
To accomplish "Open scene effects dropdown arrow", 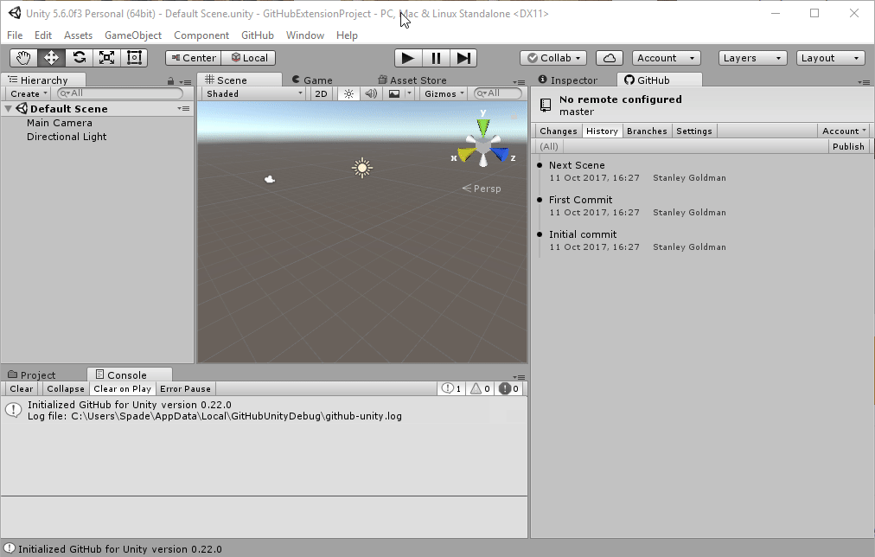I will tap(409, 93).
